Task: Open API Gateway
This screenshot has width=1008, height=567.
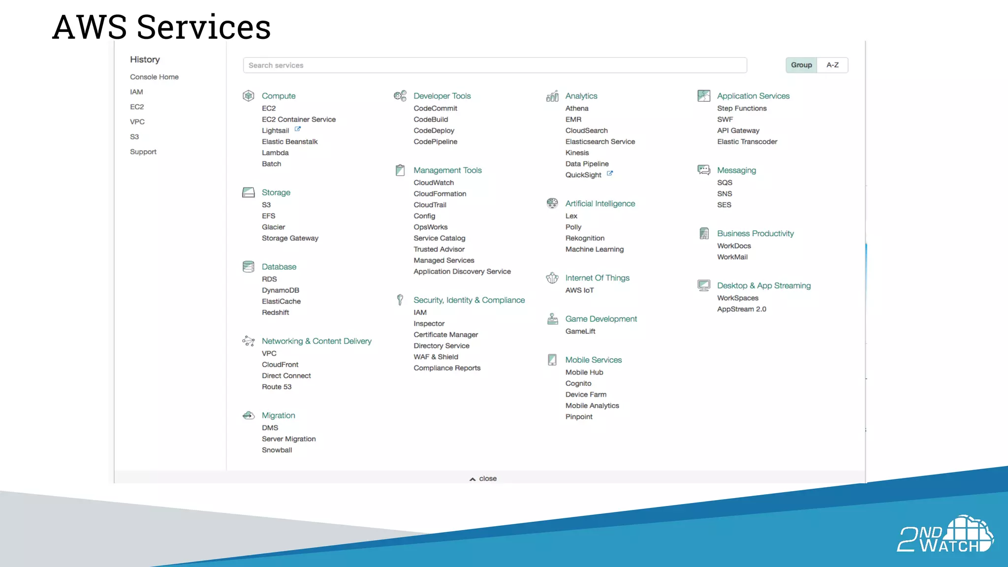Action: point(738,130)
